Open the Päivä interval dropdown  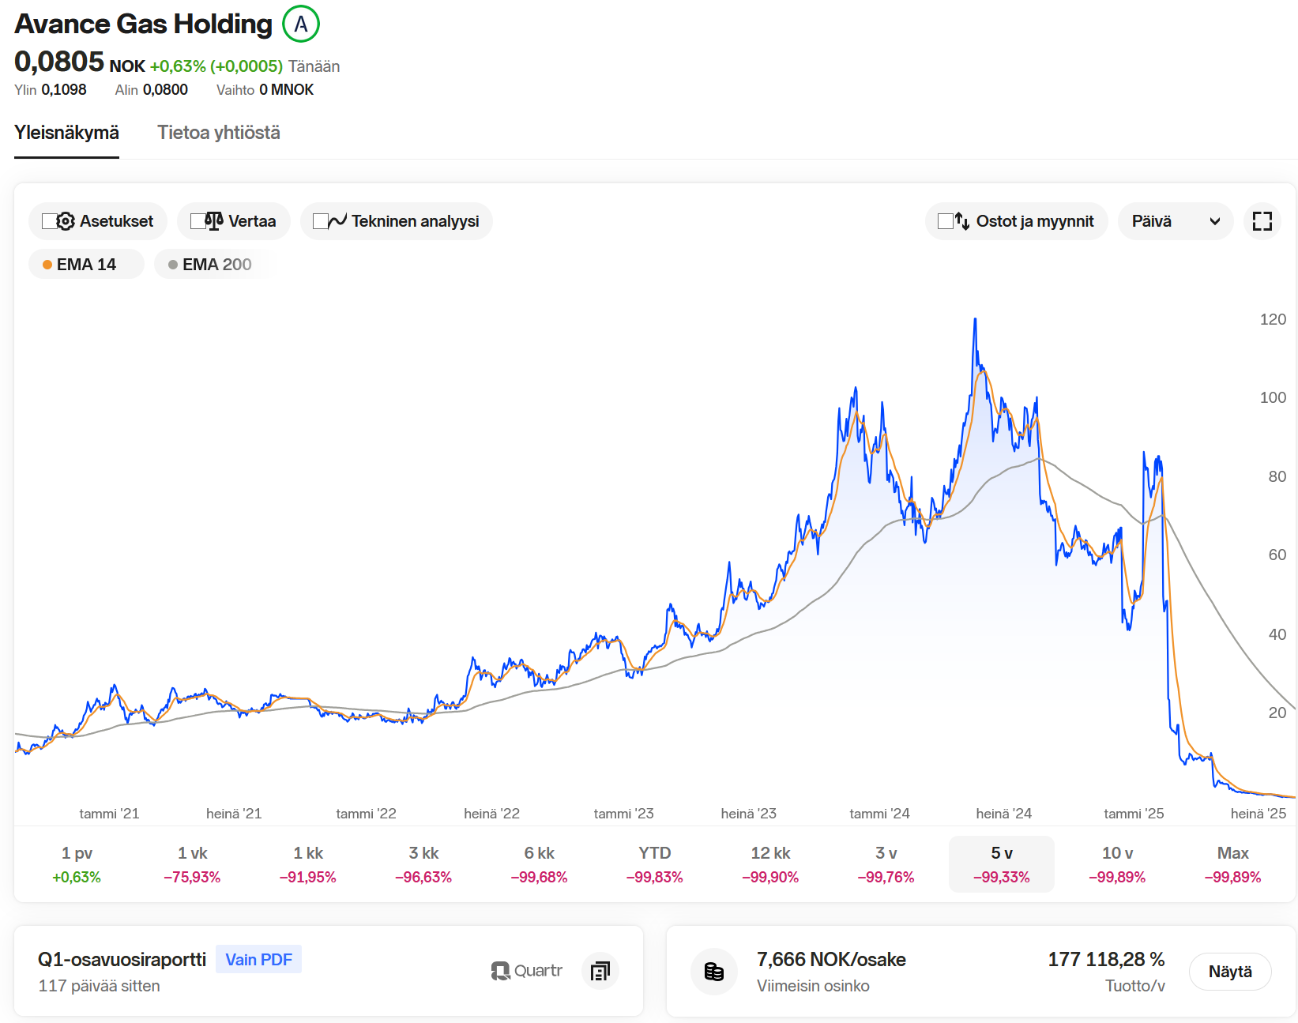[1176, 221]
